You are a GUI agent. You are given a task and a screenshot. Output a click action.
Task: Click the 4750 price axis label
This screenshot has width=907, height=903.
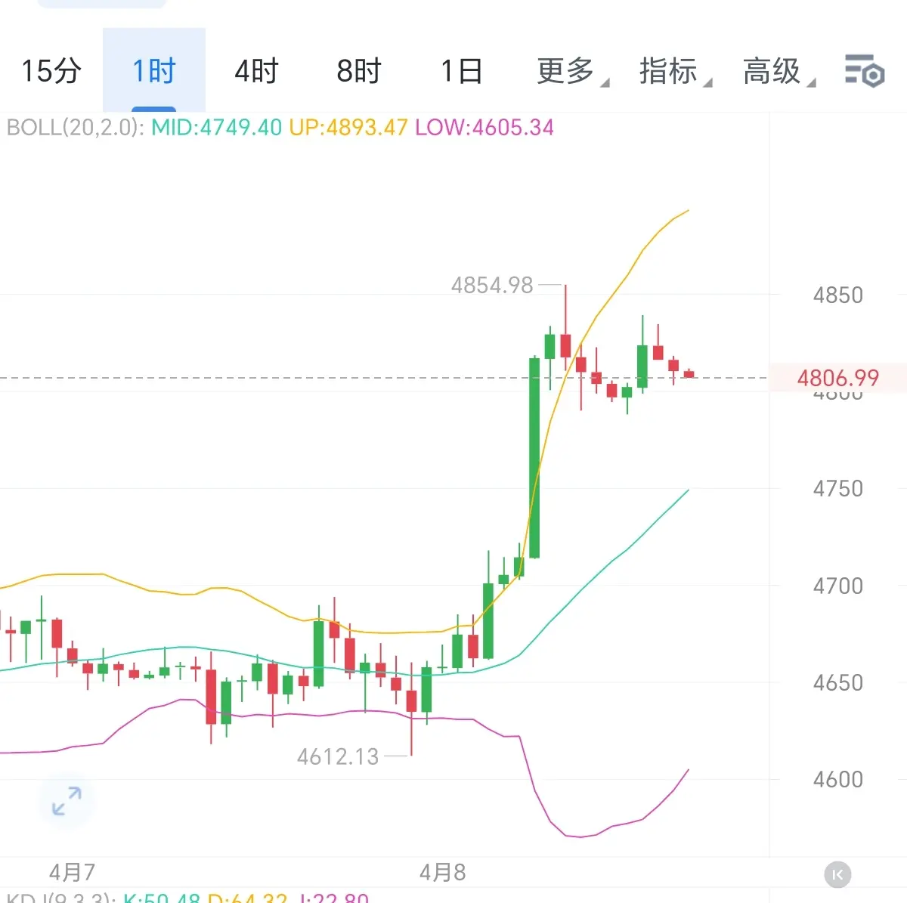[837, 488]
